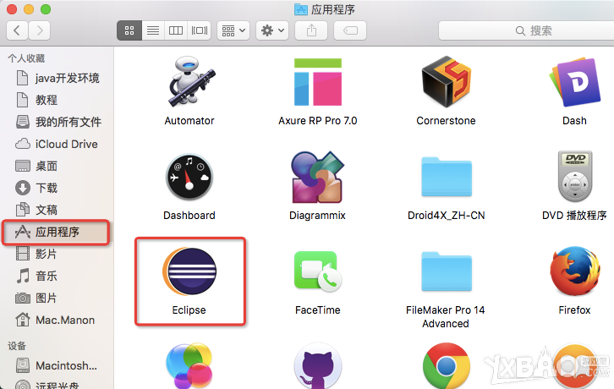Open the Automator application icon
The height and width of the screenshot is (389, 614).
click(190, 81)
